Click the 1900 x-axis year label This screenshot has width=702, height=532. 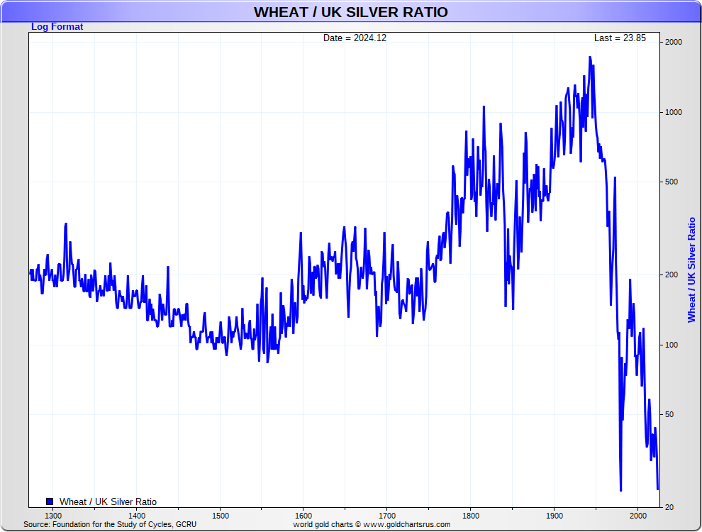[555, 516]
